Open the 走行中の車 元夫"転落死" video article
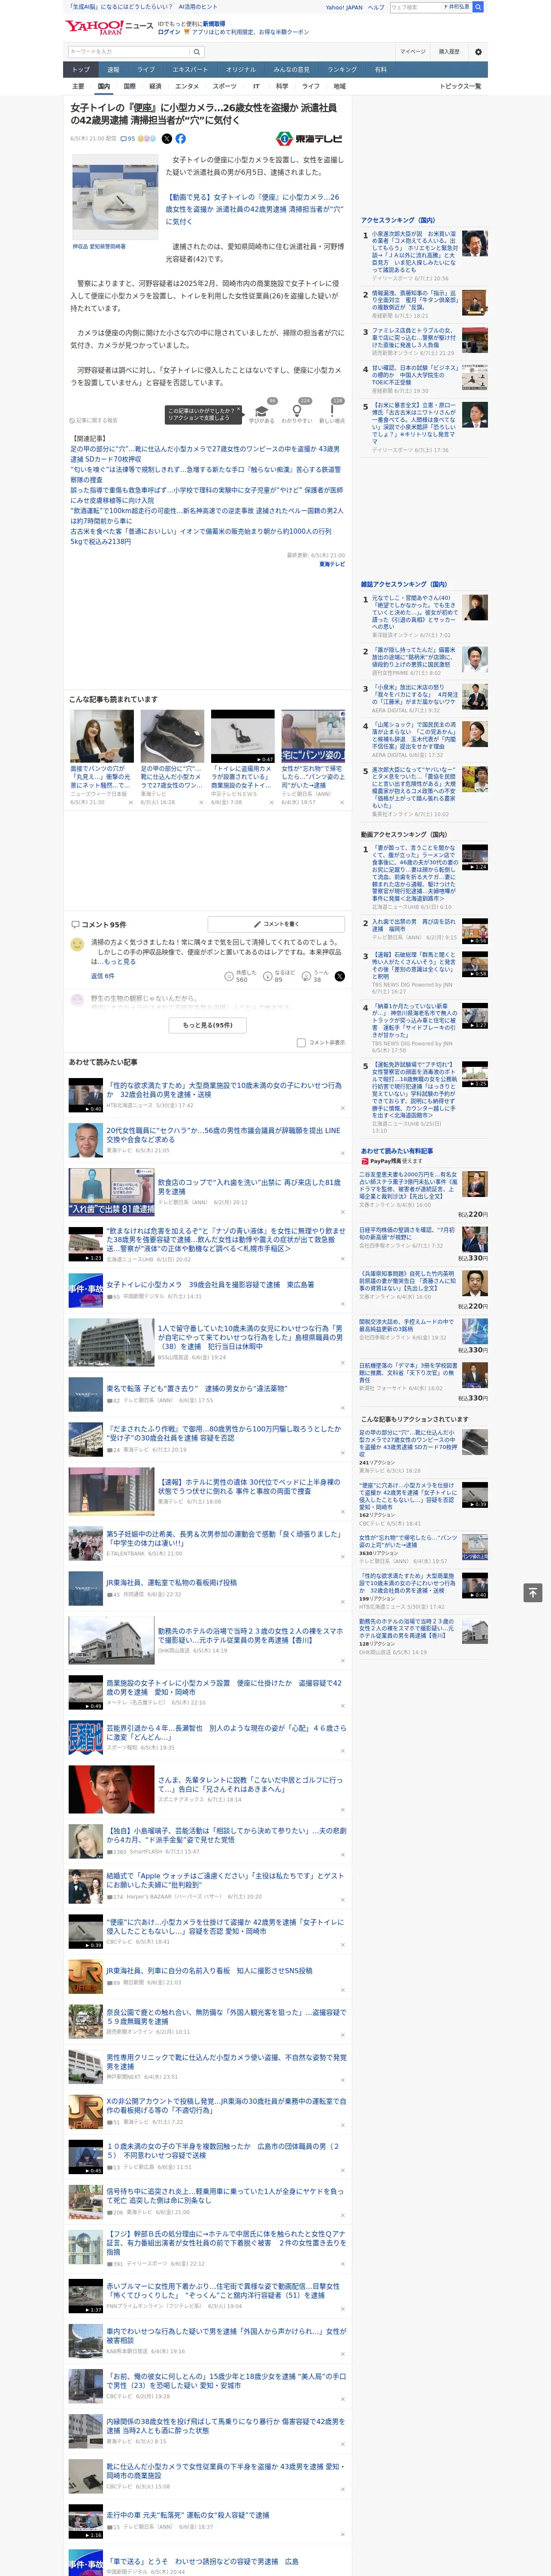Screen dimensions: 551x2576 pos(187,2515)
